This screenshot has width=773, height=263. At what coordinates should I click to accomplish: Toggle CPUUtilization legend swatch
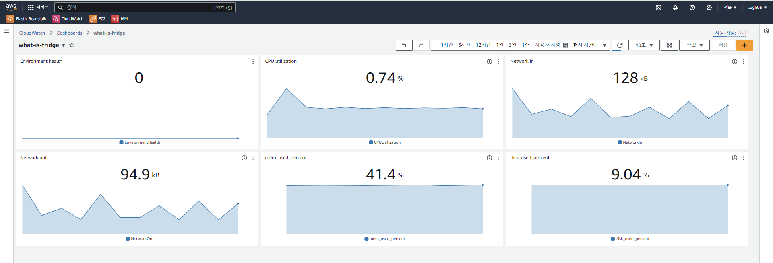coord(371,142)
